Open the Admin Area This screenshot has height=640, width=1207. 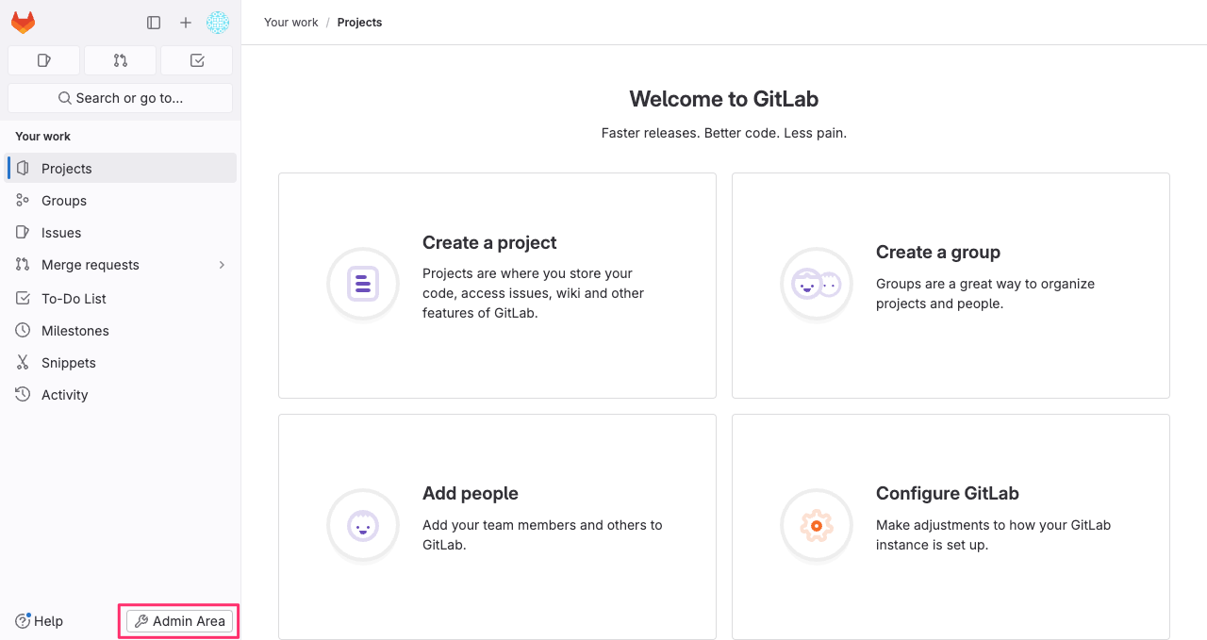(179, 621)
